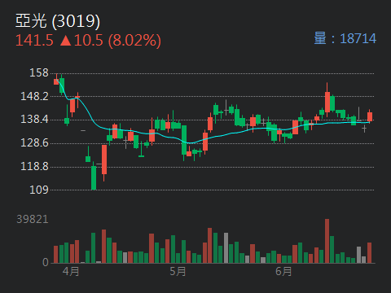The image size is (391, 293).
Task: Click the tall red candle peaking mid-June
Action: (x=327, y=100)
